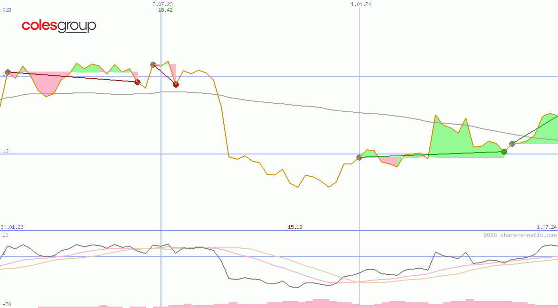
Task: Click the 30.01.23 start date label
Action: tap(11, 227)
